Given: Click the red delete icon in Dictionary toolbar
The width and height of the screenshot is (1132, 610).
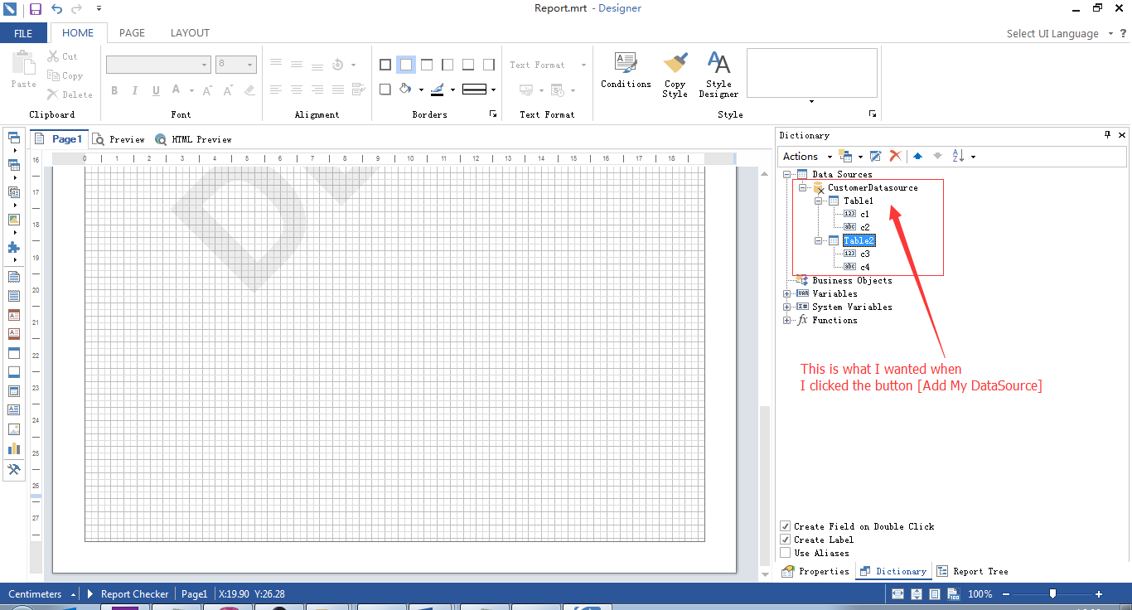Looking at the screenshot, I should pos(895,156).
